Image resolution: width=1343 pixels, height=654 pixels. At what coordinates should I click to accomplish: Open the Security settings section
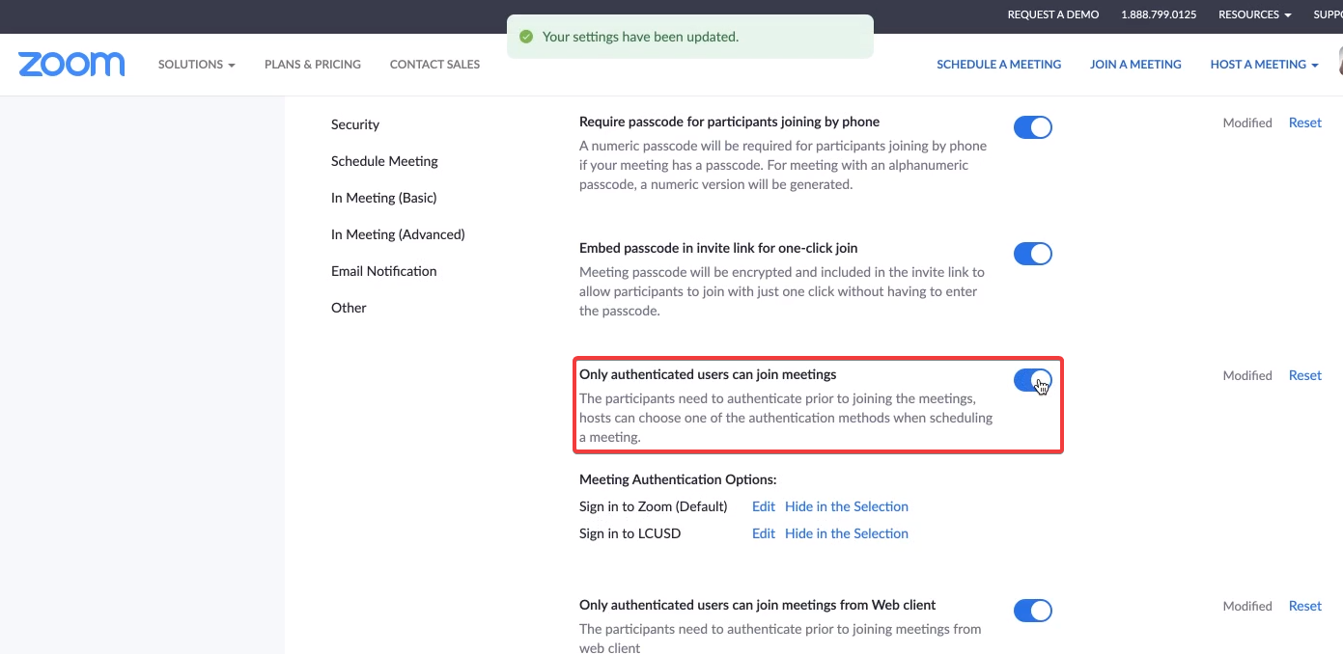coord(355,124)
